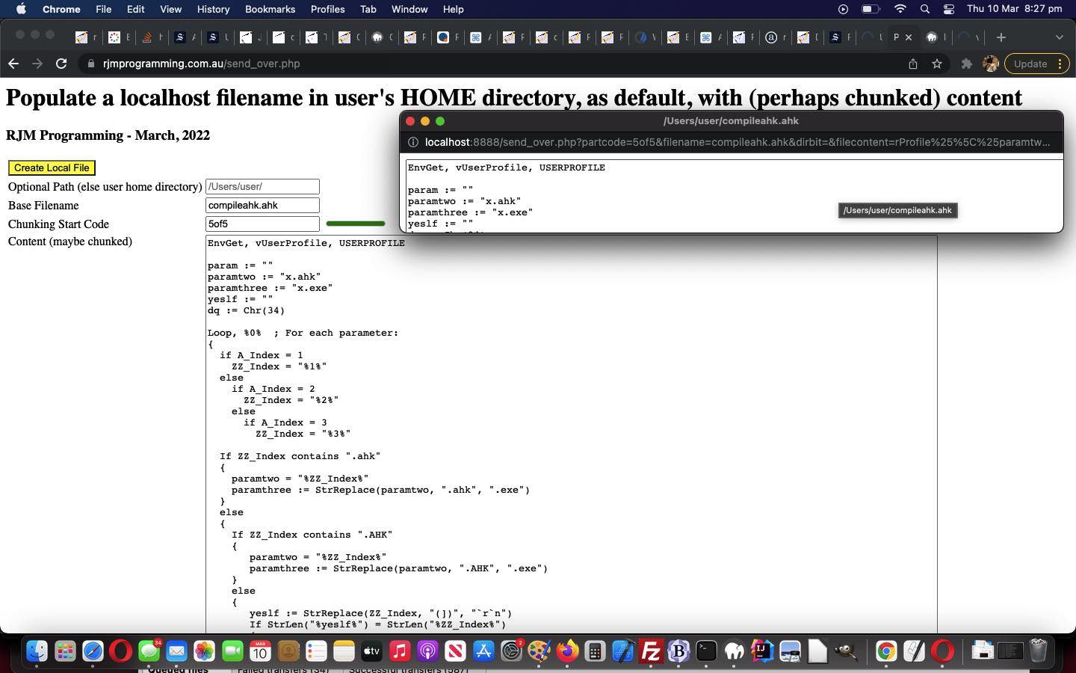Open the tab search chevron in the tab bar
This screenshot has height=673, width=1076.
pos(1060,37)
